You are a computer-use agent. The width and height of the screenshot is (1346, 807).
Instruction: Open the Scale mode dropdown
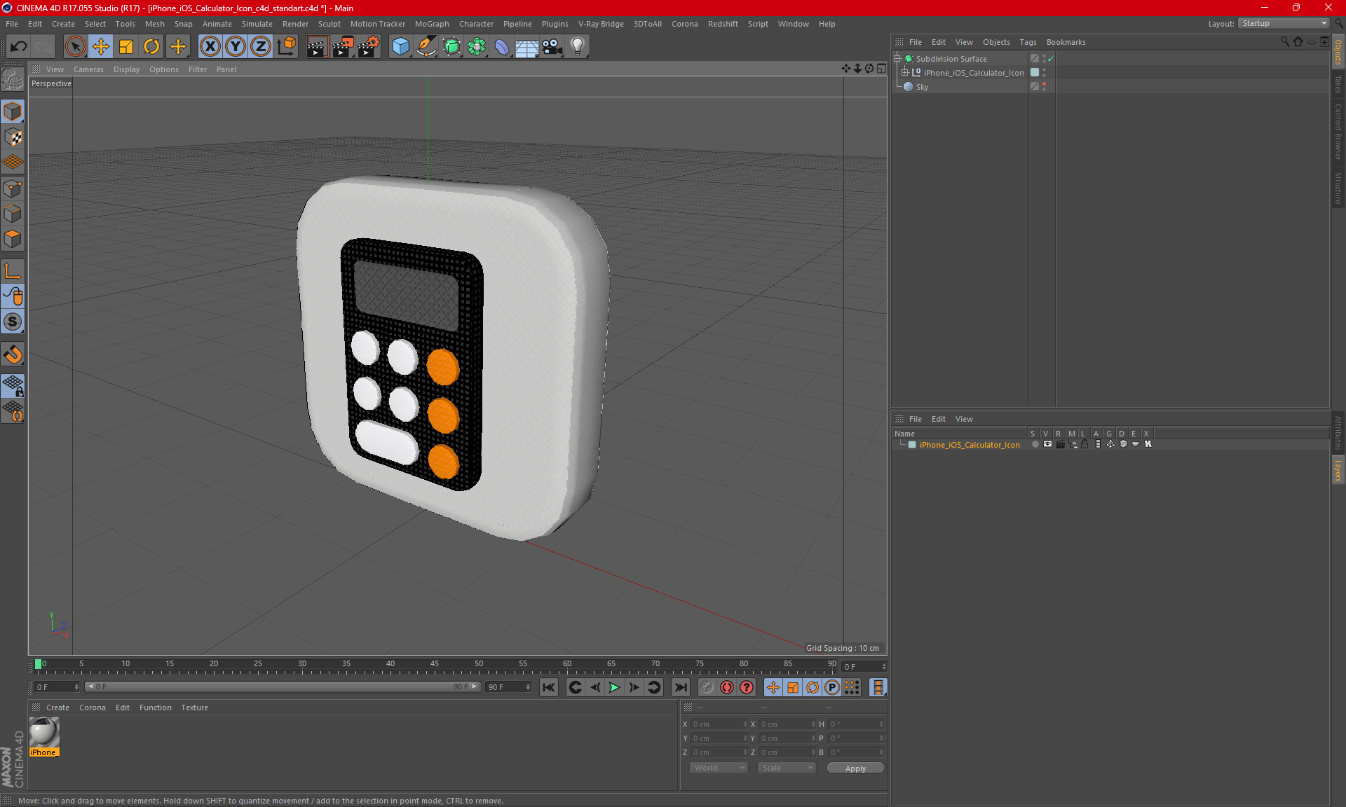[787, 768]
